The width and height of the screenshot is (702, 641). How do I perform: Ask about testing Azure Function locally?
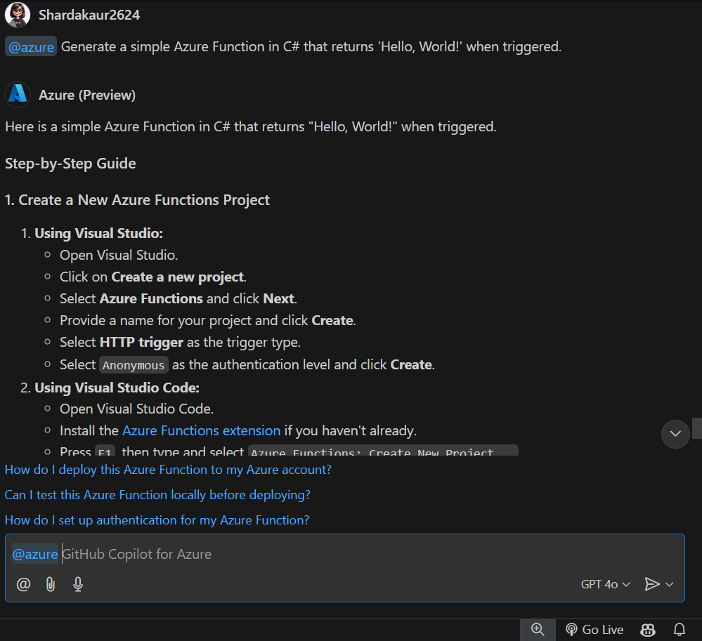157,495
